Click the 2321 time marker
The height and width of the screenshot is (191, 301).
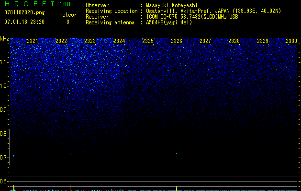pyautogui.click(x=33, y=41)
